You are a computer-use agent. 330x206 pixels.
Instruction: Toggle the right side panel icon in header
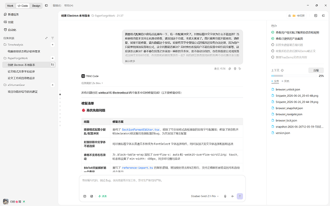pyautogui.click(x=323, y=16)
